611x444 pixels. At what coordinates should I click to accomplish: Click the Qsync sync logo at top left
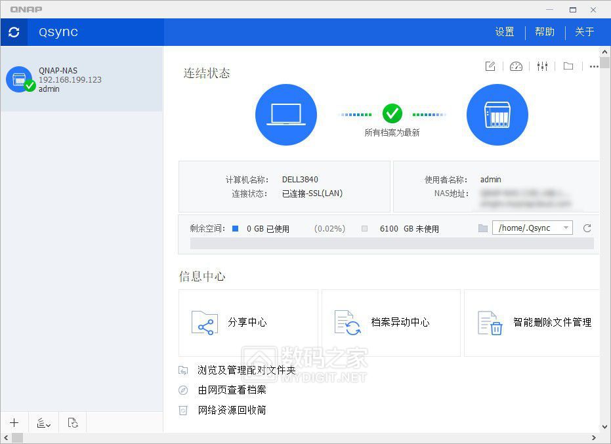[14, 31]
